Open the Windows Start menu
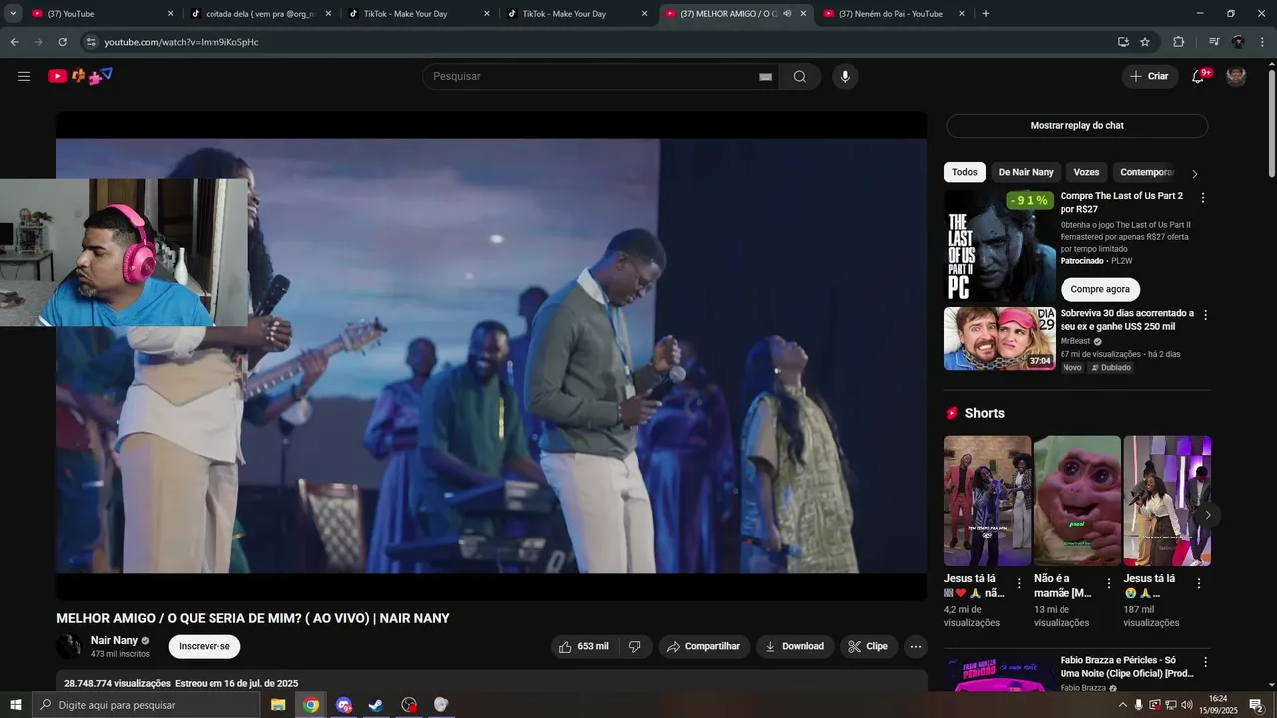Screen dimensions: 1277x718 [x=16, y=705]
